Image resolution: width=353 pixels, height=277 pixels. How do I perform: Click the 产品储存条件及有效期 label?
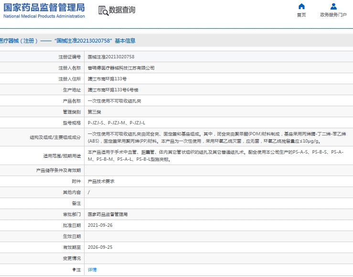[x=59, y=170]
